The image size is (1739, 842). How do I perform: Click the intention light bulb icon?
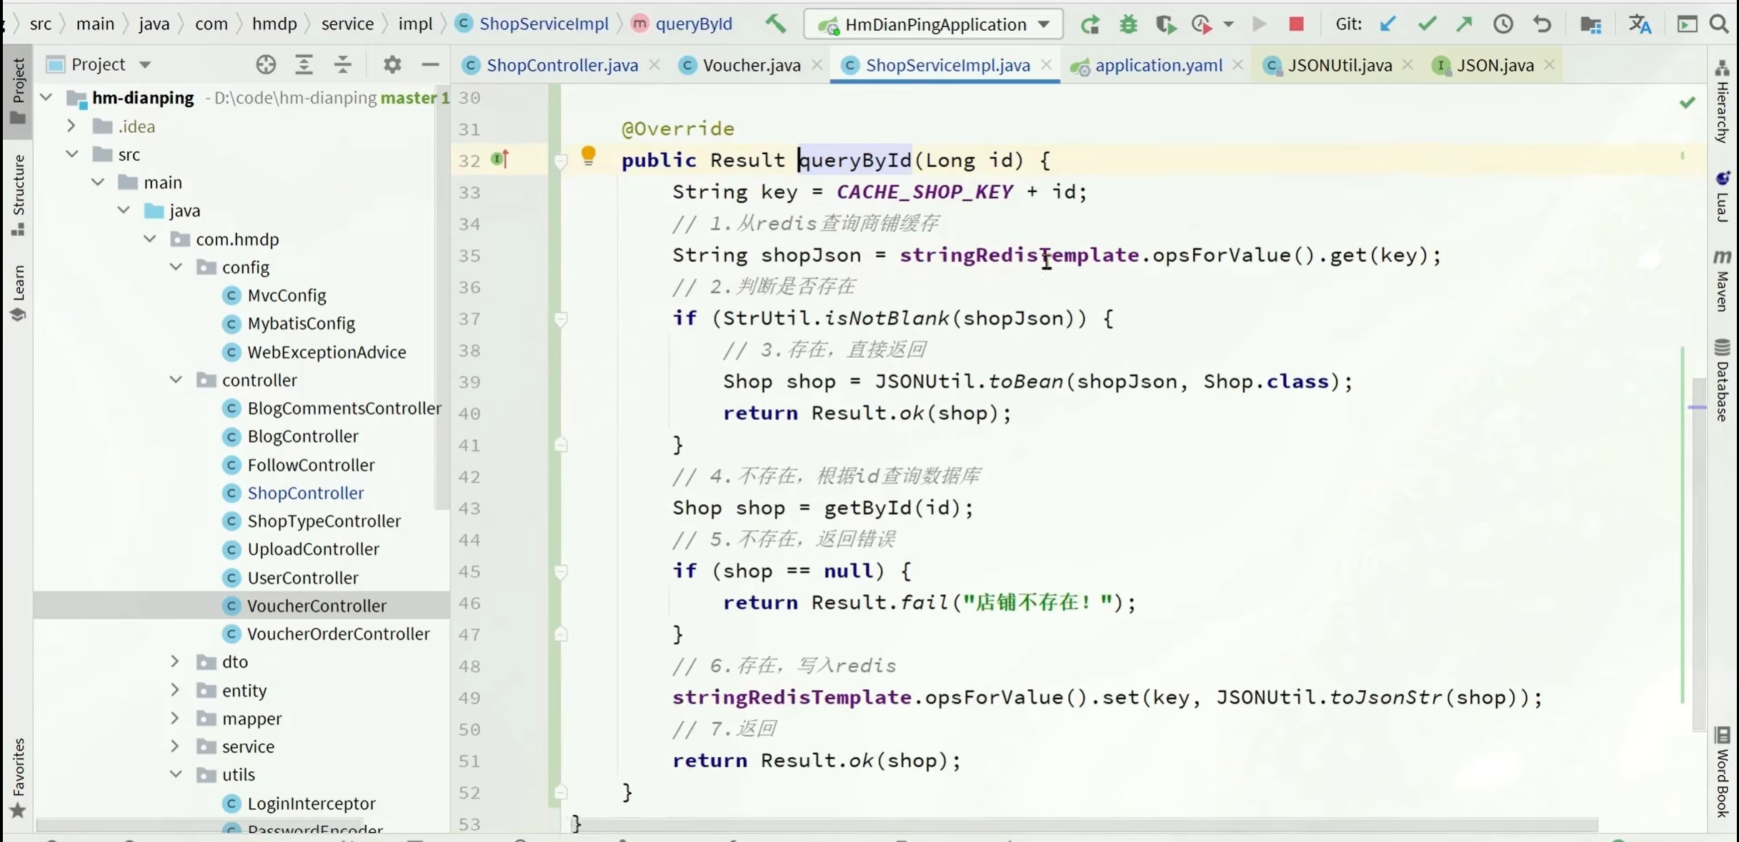tap(588, 155)
